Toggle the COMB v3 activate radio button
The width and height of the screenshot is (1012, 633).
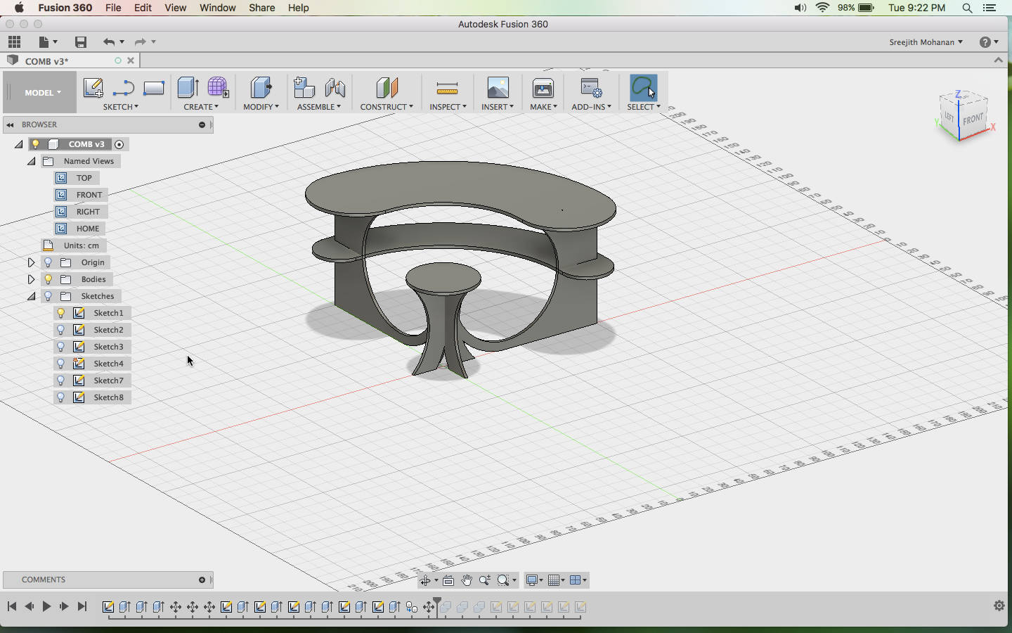(119, 144)
